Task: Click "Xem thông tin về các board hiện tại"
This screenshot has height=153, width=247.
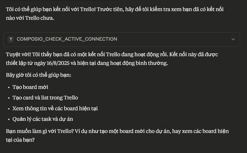Action: (x=55, y=108)
